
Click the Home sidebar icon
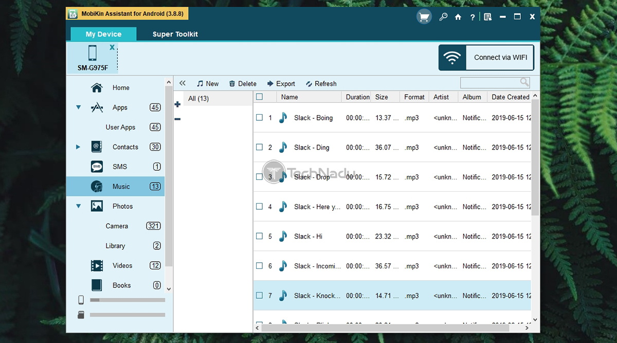97,88
